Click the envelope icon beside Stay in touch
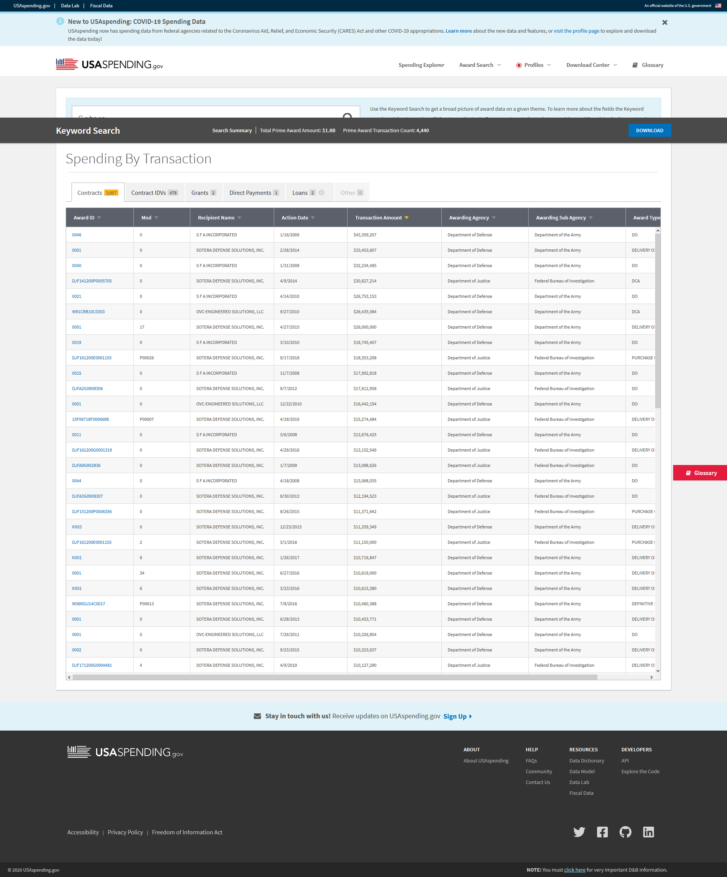727x877 pixels. click(257, 716)
